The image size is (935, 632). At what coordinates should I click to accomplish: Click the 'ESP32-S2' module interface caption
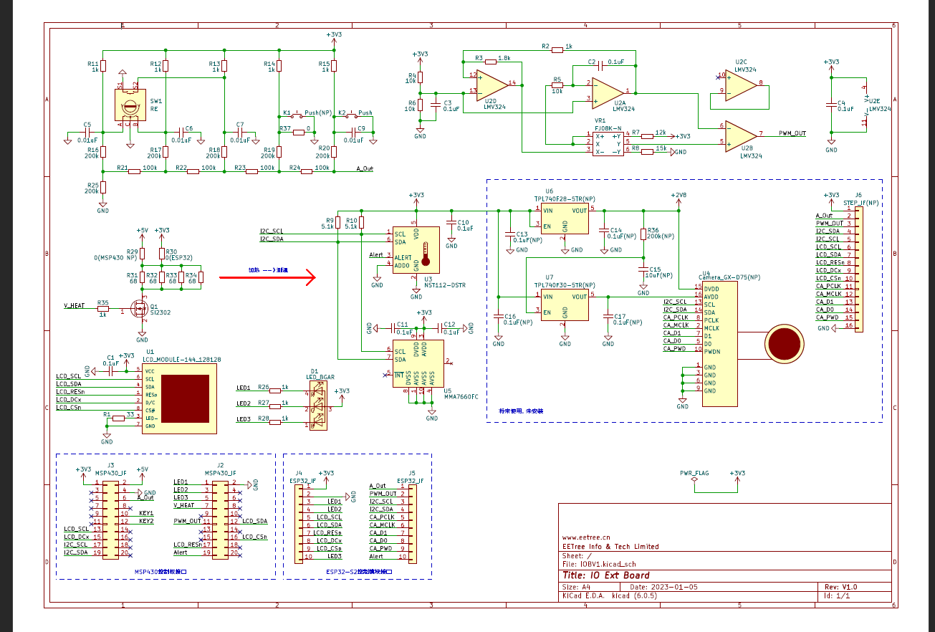click(359, 572)
